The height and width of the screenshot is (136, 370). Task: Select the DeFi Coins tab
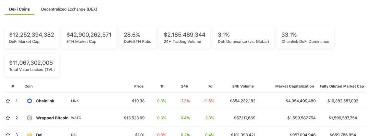19,10
